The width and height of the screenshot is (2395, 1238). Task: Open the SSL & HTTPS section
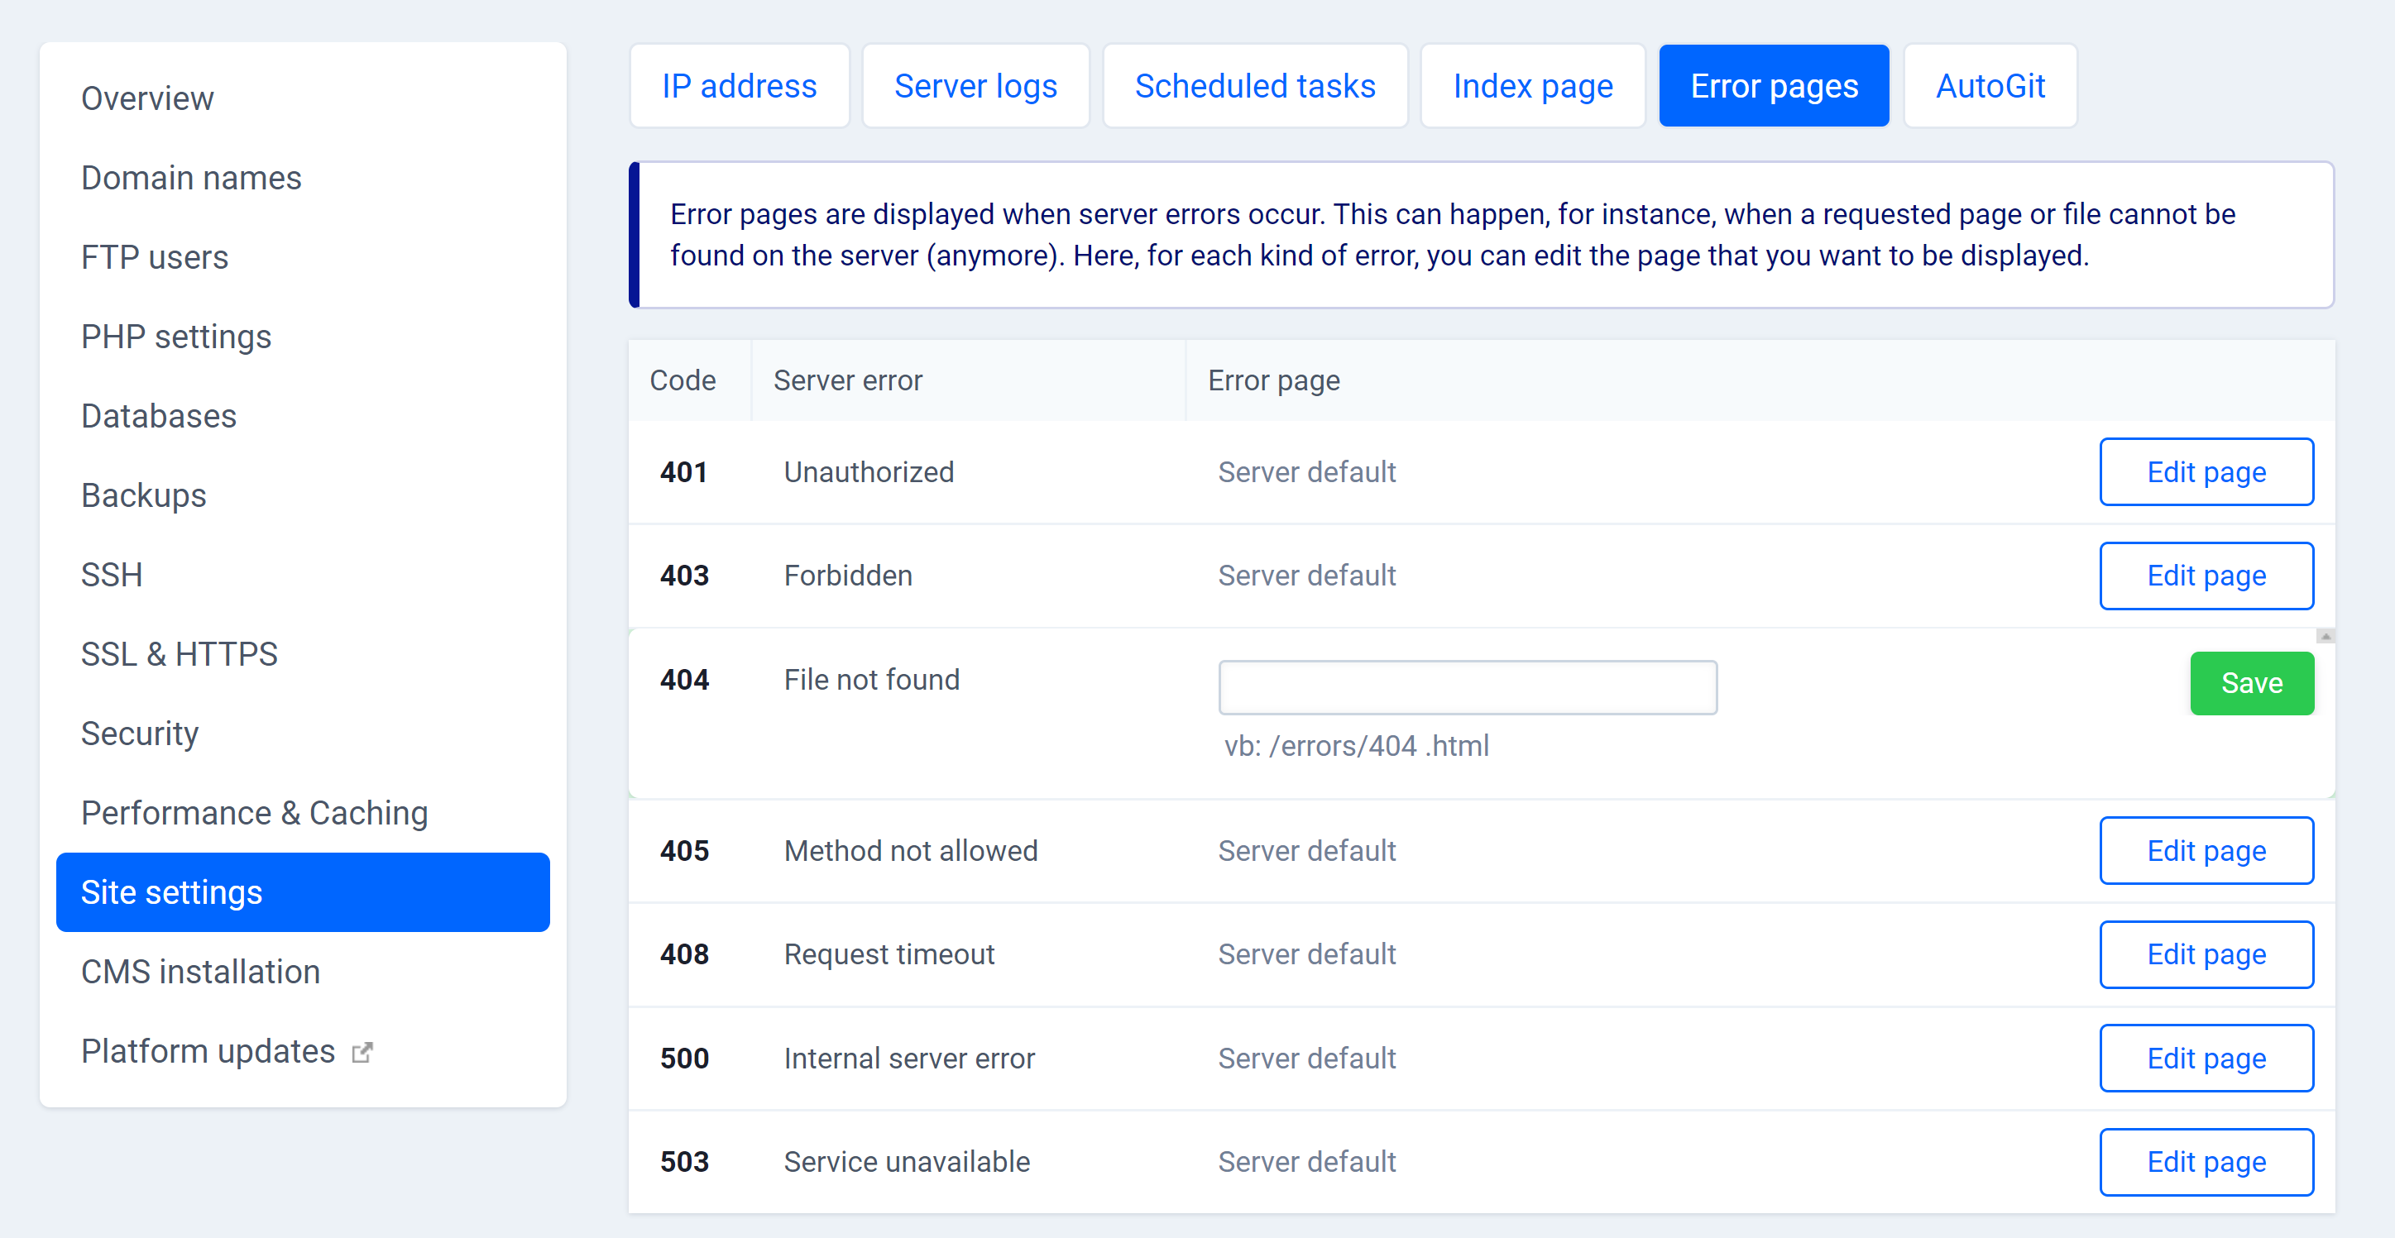pyautogui.click(x=180, y=653)
